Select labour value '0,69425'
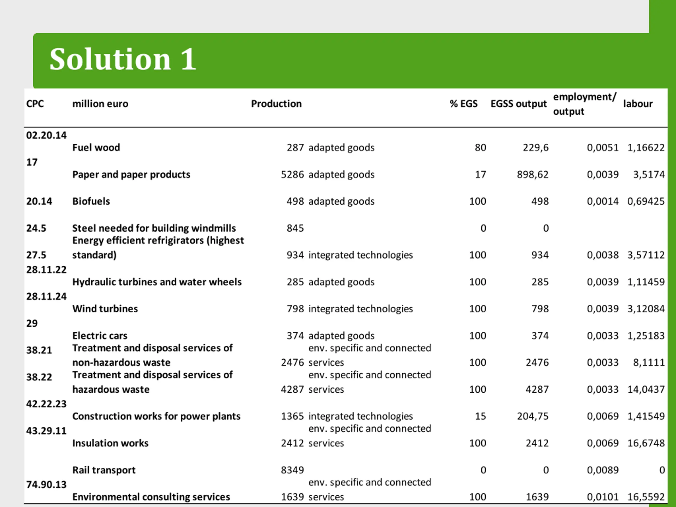Viewport: 676px width, 507px height. tap(646, 201)
